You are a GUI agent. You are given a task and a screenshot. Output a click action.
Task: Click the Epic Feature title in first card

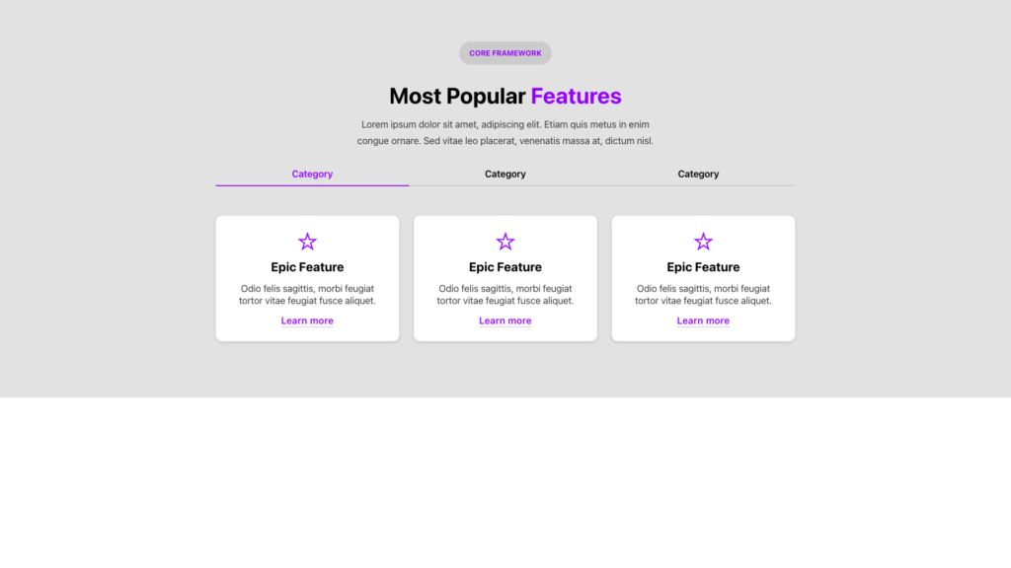tap(307, 267)
